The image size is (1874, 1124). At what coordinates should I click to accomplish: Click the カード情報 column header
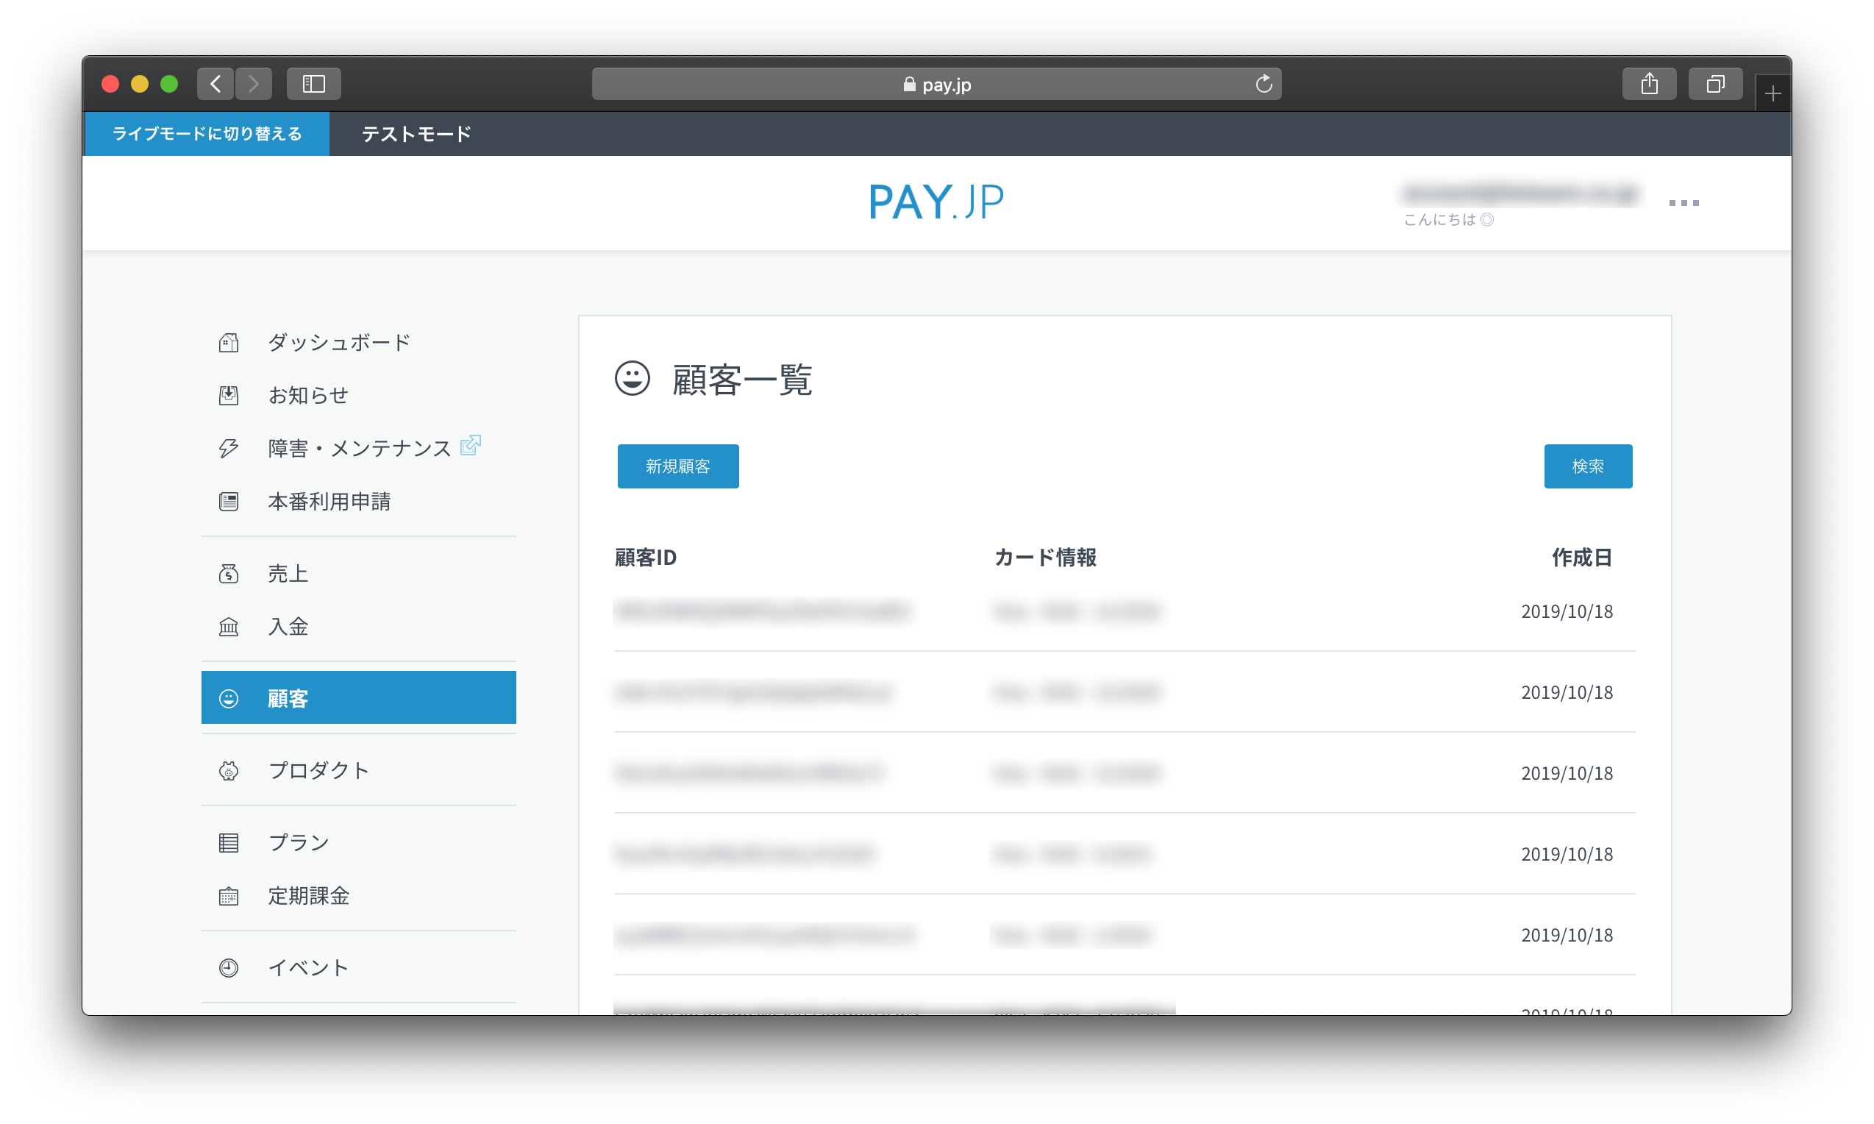point(1045,558)
